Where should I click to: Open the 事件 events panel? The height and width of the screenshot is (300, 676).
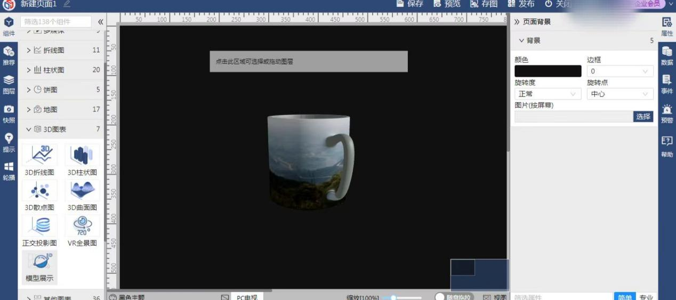(x=667, y=84)
